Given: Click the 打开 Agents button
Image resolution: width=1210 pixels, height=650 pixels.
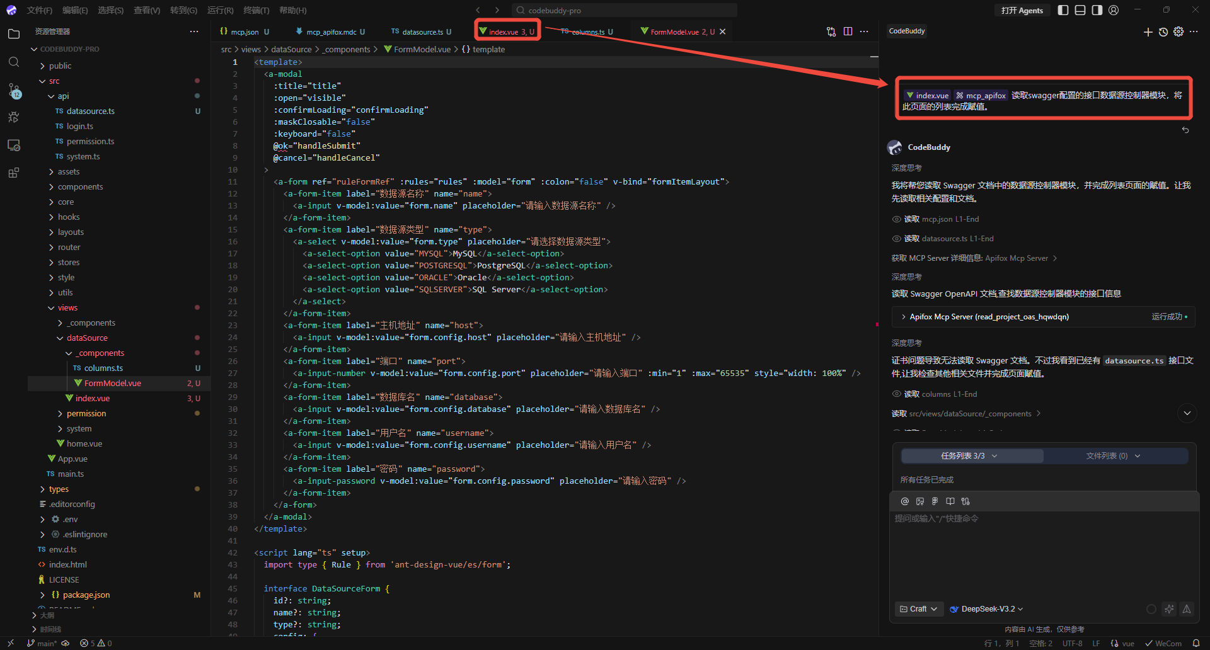Looking at the screenshot, I should (1022, 10).
